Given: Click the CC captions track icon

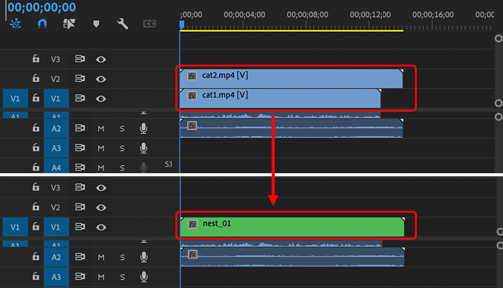Looking at the screenshot, I should 150,24.
